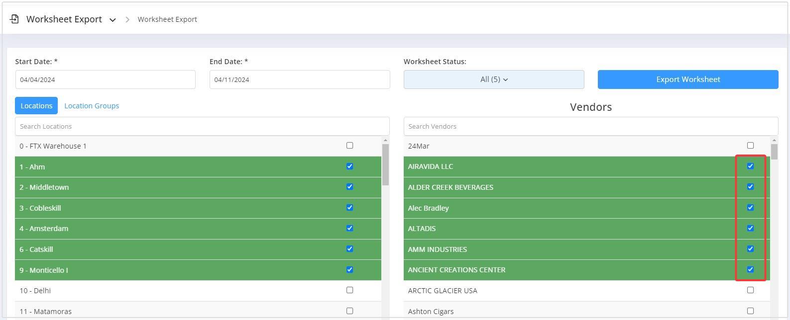The width and height of the screenshot is (790, 320).
Task: Click the Worksheet Export page icon
Action: pyautogui.click(x=14, y=19)
